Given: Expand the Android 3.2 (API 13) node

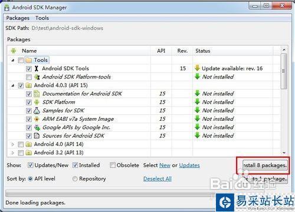Looking at the screenshot, I should pyautogui.click(x=13, y=153).
